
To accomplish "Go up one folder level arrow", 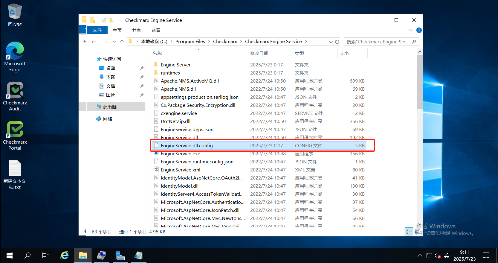I will point(122,42).
